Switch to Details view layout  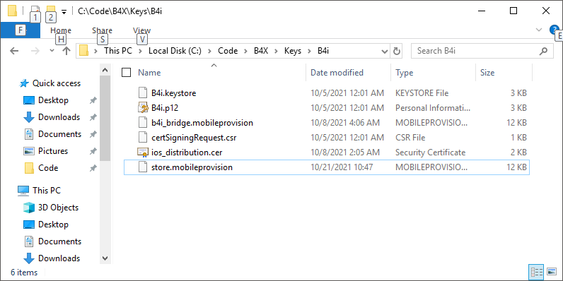536,272
